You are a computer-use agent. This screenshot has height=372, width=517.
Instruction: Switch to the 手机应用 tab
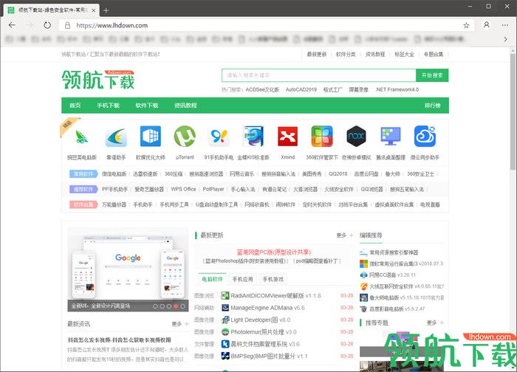[242, 279]
